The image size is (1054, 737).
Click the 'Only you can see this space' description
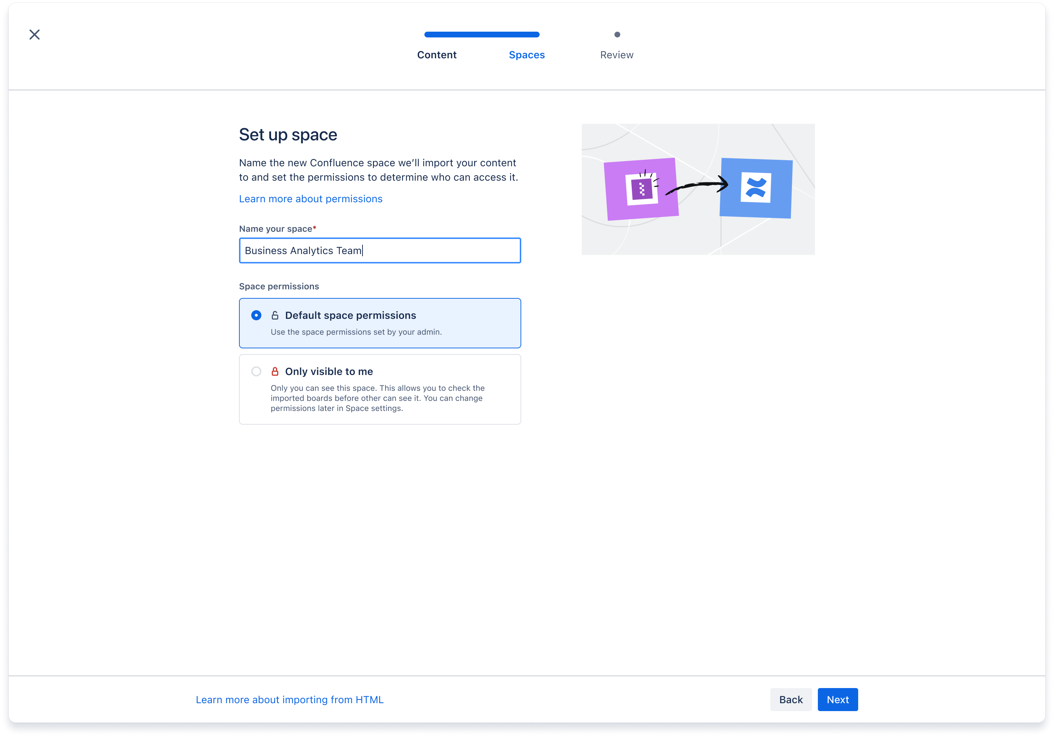pos(377,398)
